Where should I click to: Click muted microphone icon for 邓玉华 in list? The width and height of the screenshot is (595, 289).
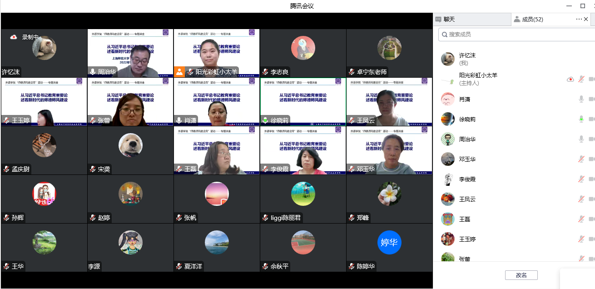click(581, 159)
